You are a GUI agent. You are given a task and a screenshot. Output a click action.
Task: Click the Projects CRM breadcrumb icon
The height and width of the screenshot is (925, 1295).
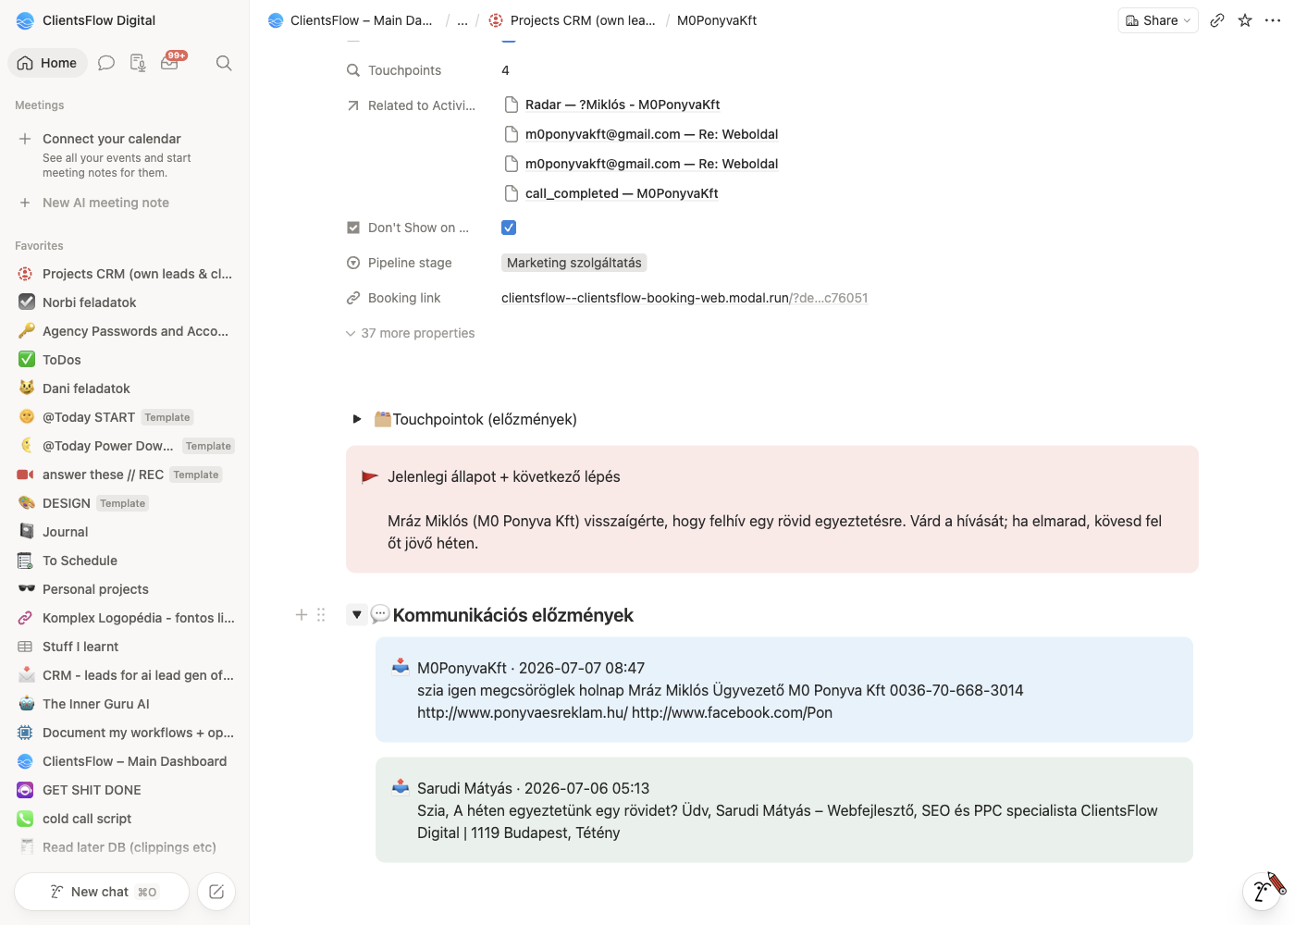(496, 20)
